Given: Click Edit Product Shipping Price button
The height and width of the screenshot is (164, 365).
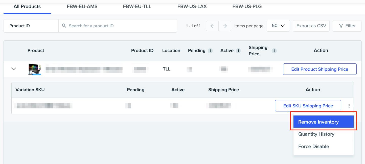Looking at the screenshot, I should [320, 69].
